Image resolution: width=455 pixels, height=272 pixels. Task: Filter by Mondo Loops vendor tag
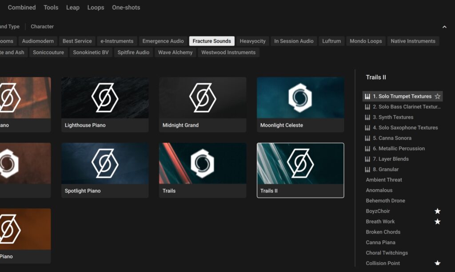click(x=366, y=41)
